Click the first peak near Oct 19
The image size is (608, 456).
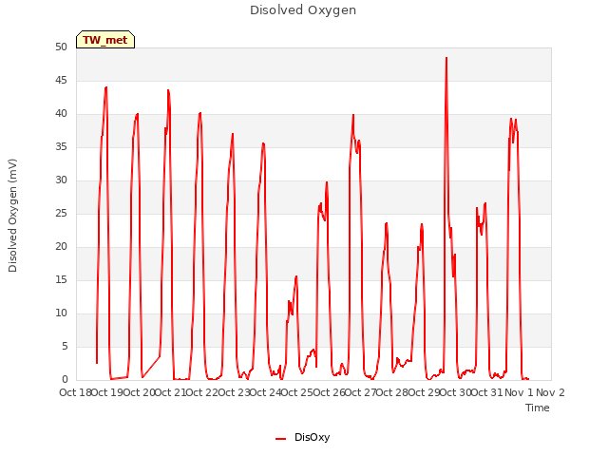click(105, 88)
